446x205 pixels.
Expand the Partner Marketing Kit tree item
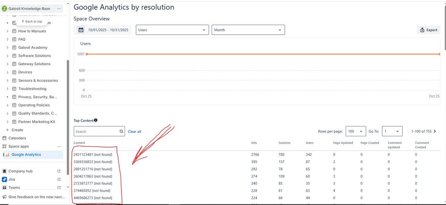[8, 122]
